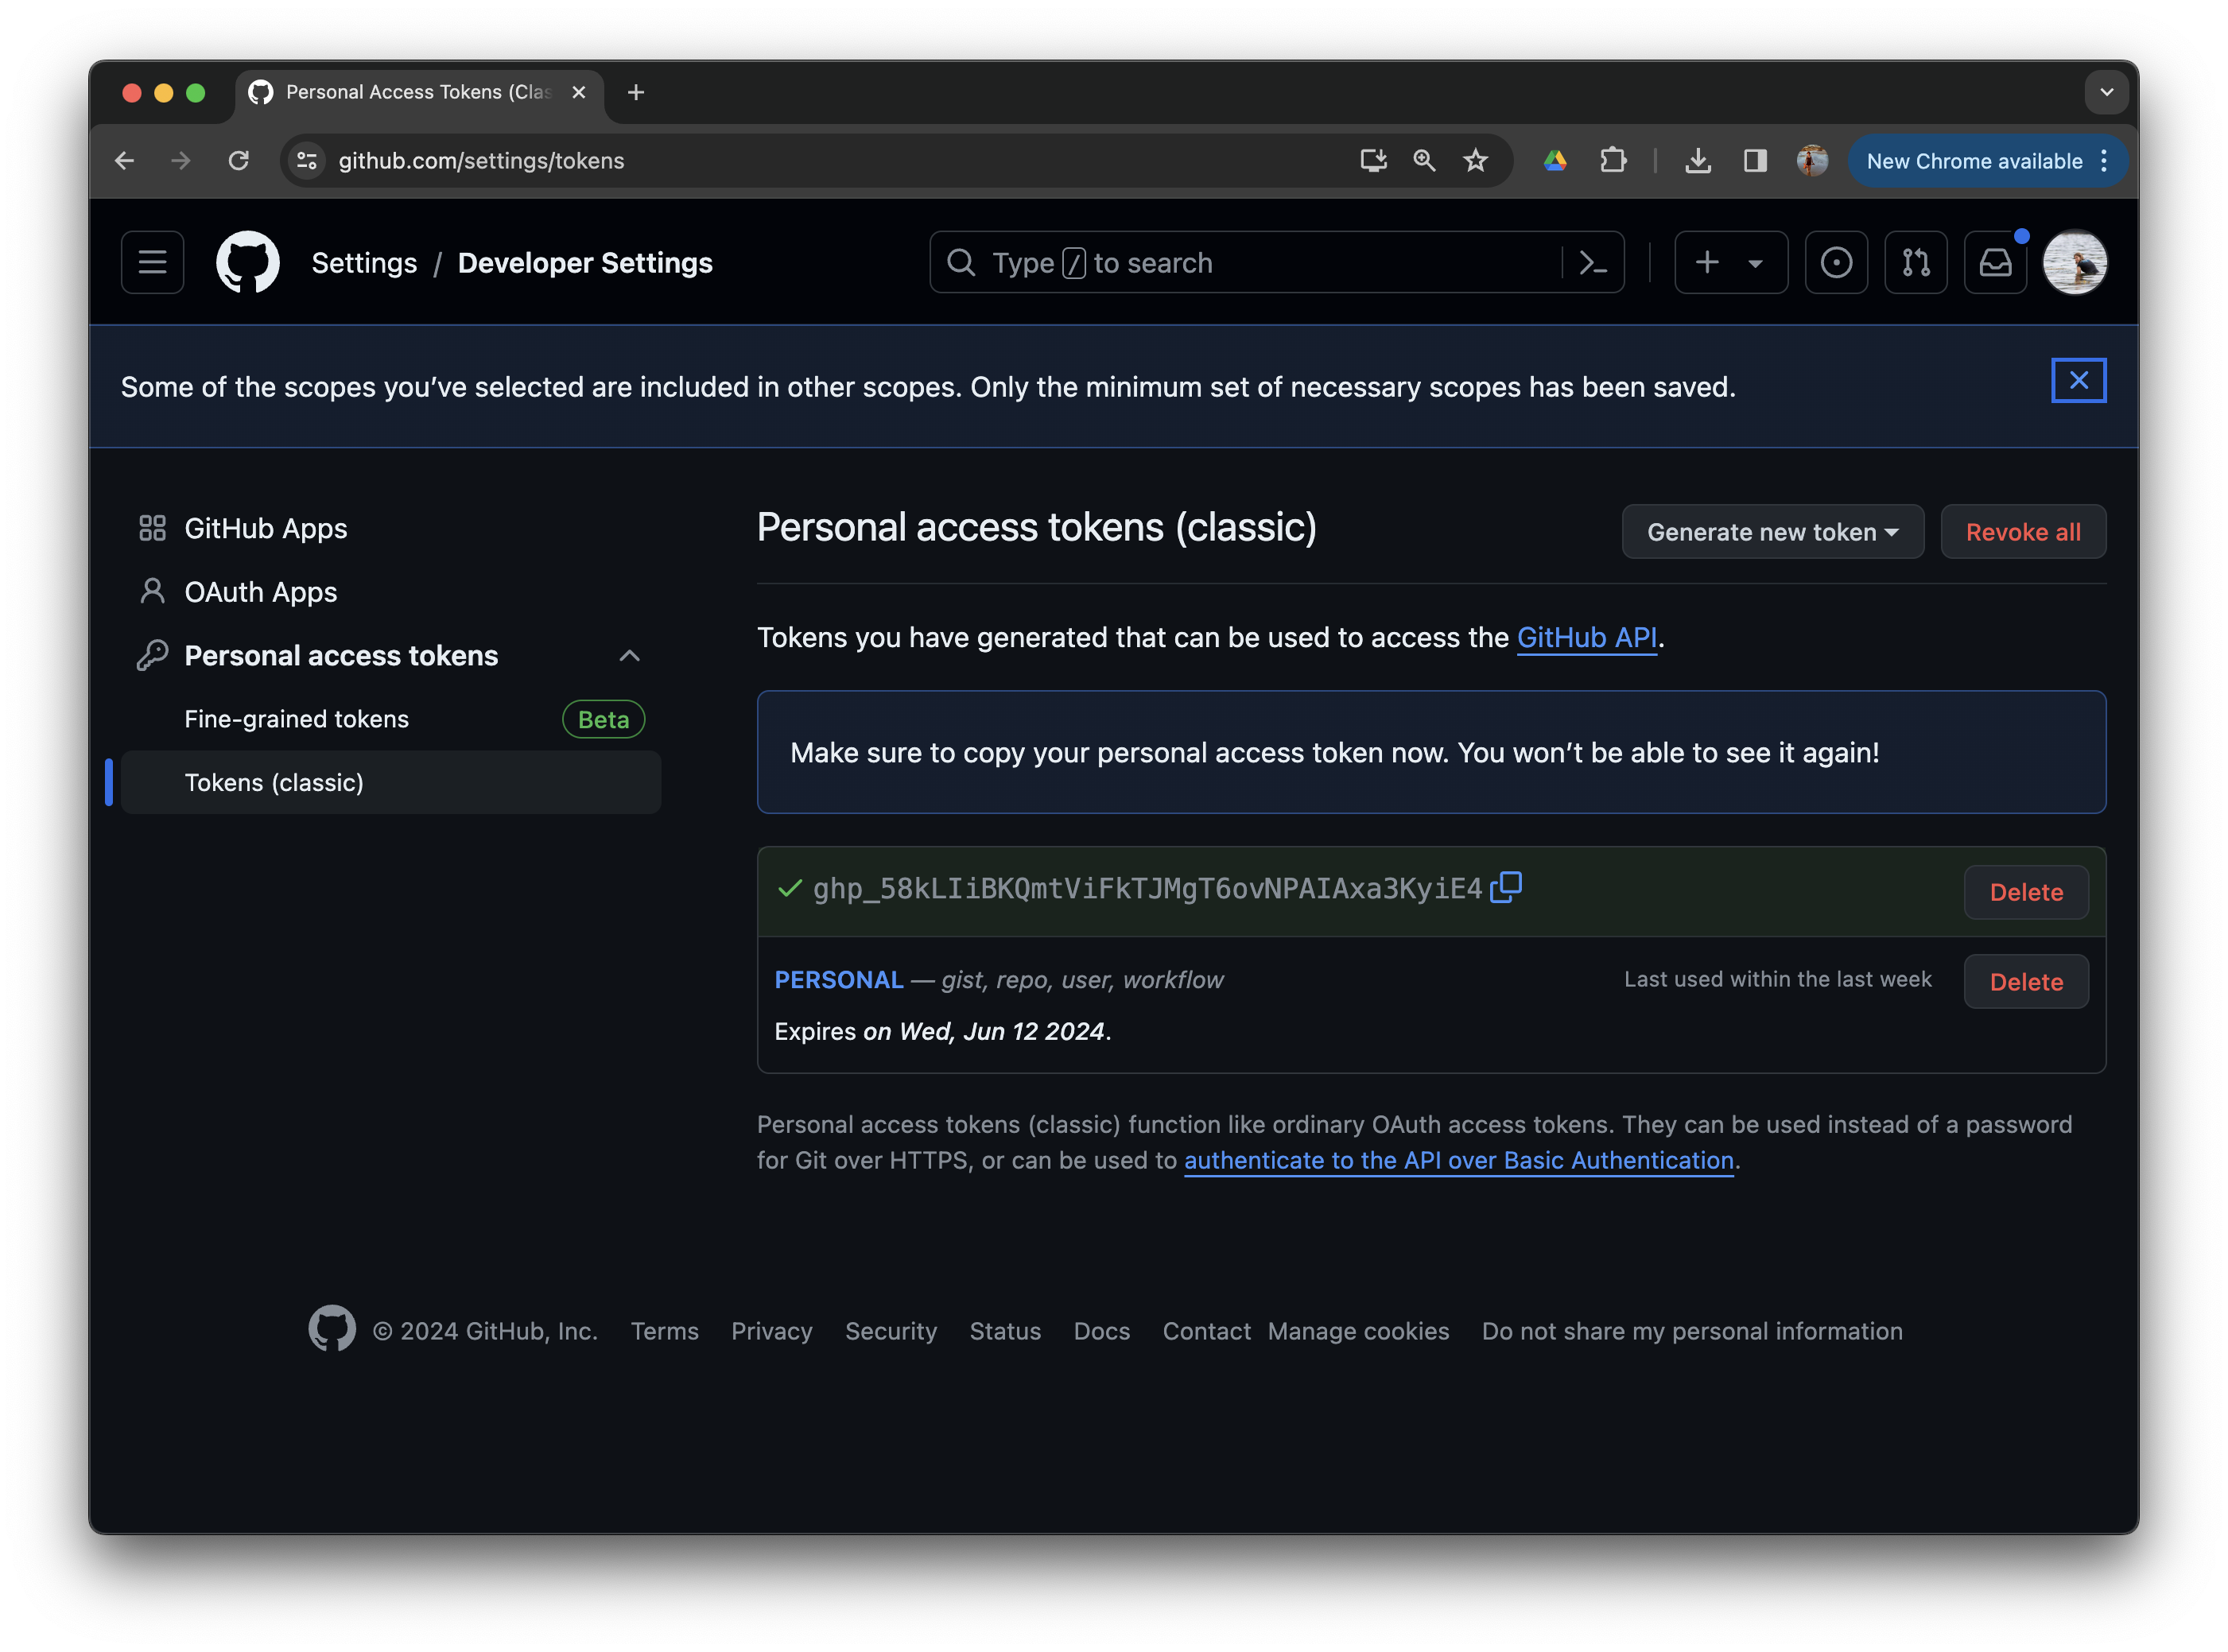Toggle the Chrome side panel
This screenshot has width=2228, height=1652.
pyautogui.click(x=1755, y=161)
